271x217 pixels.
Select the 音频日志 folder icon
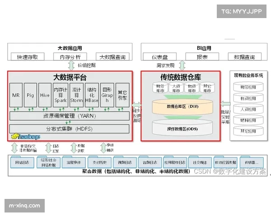150,162
